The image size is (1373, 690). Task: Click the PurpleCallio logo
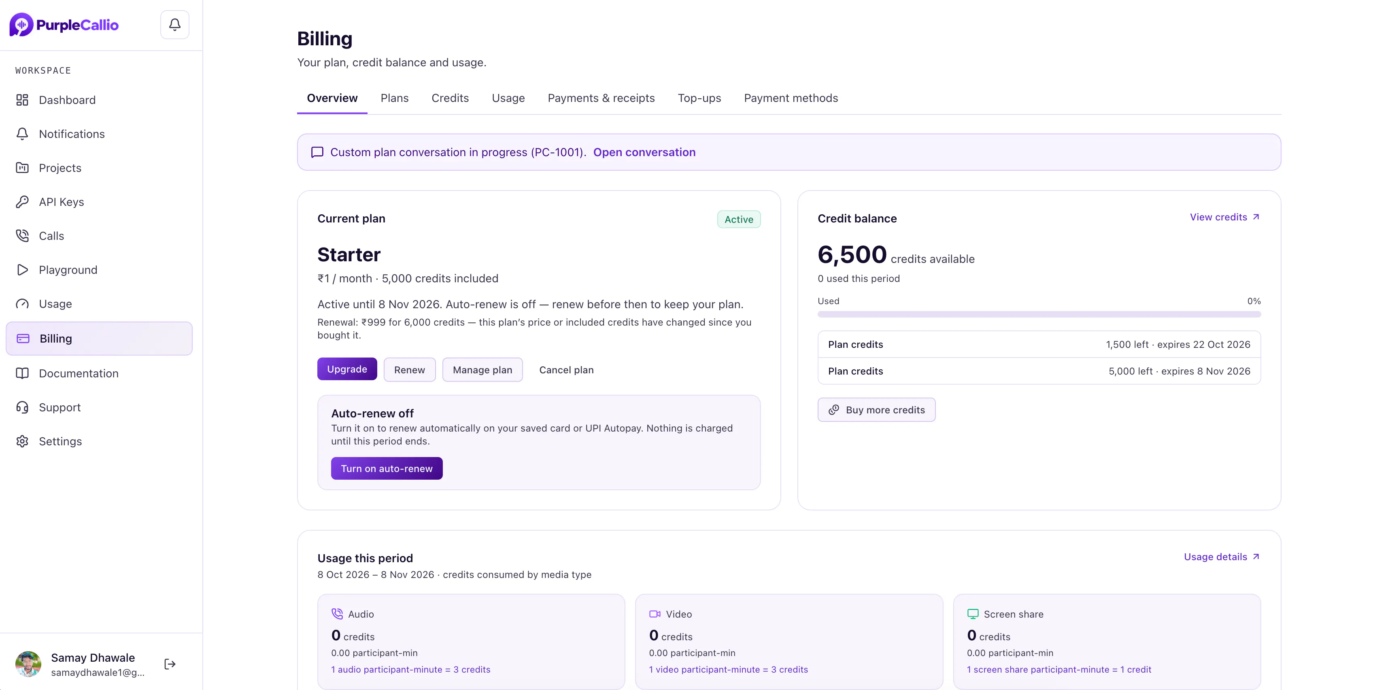pos(64,25)
